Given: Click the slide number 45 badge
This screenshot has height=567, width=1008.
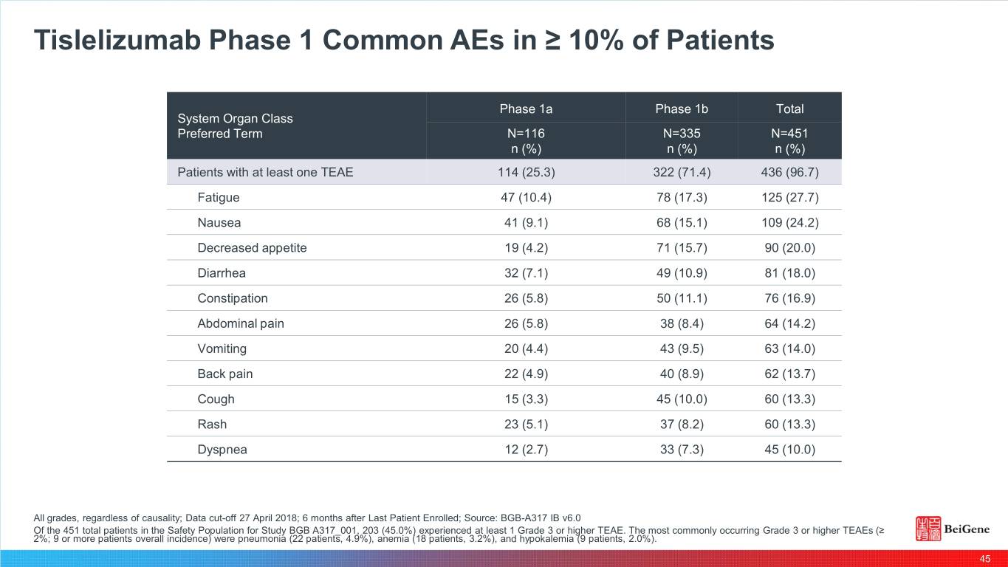Looking at the screenshot, I should point(984,559).
